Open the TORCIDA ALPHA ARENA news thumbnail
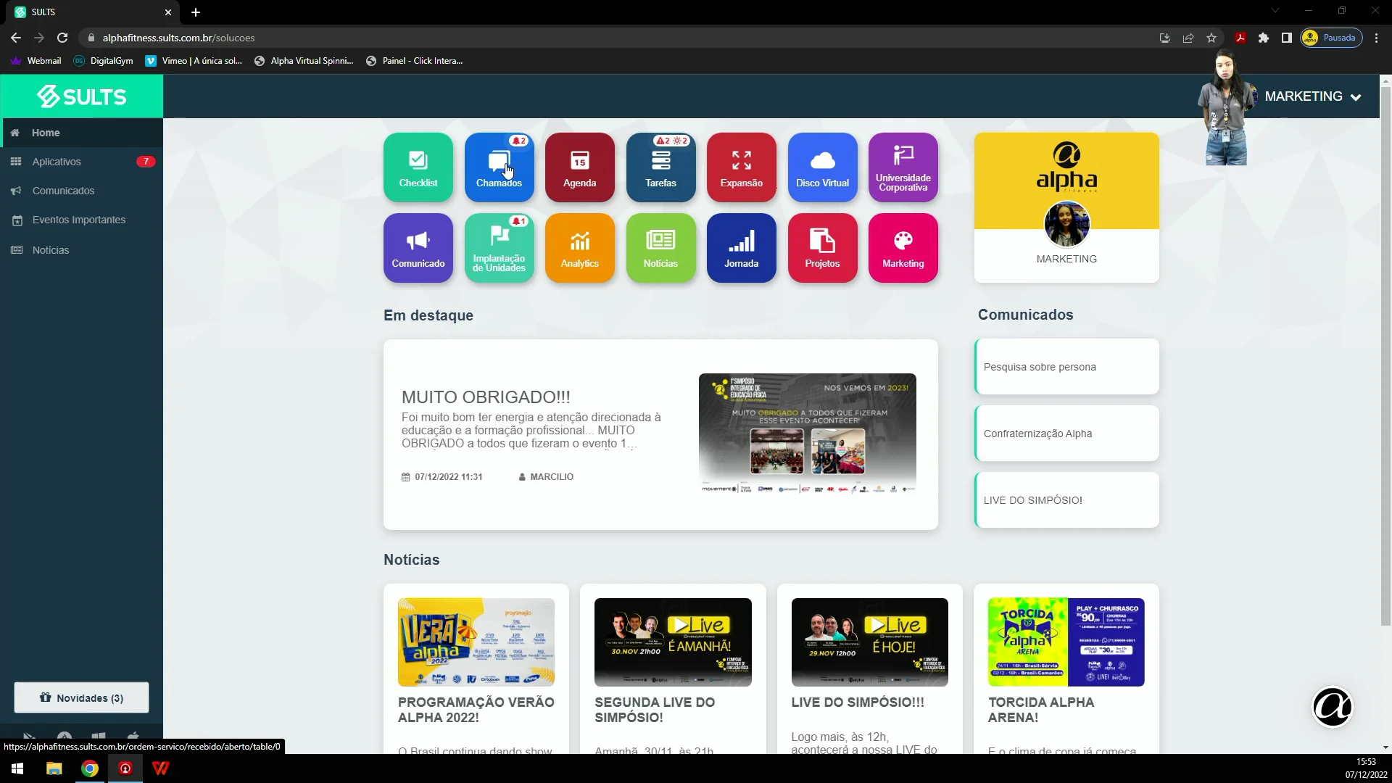 [x=1066, y=642]
